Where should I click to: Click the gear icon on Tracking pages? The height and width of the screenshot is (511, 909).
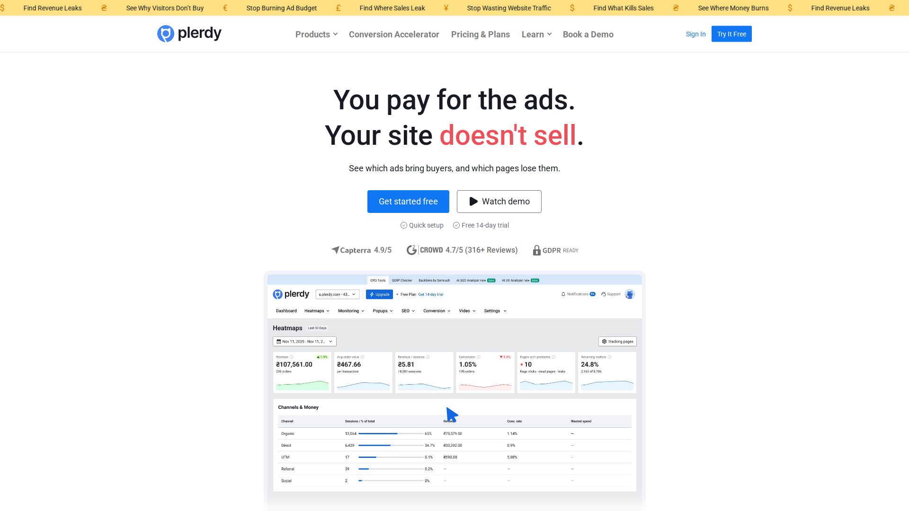604,342
